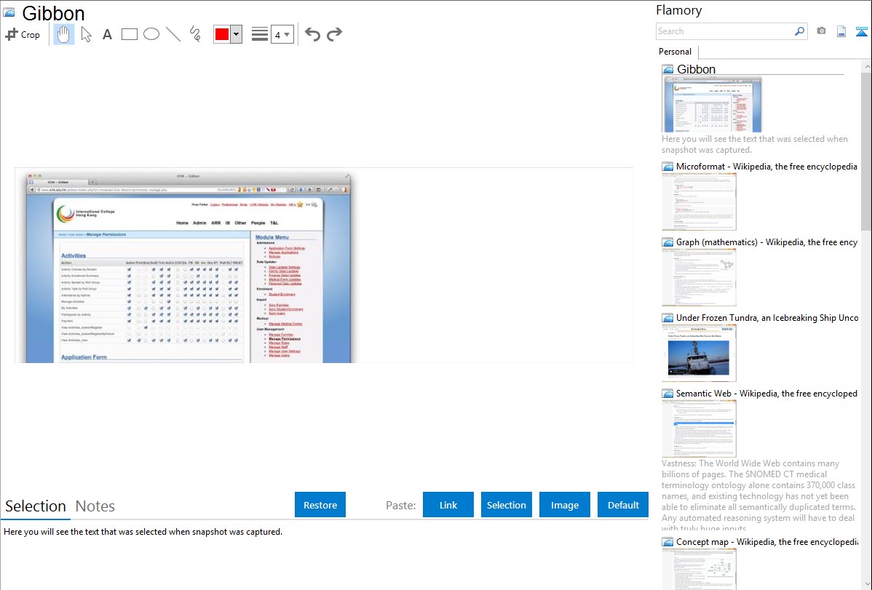The width and height of the screenshot is (872, 590).
Task: Open the Concept map thumbnail
Action: (699, 569)
